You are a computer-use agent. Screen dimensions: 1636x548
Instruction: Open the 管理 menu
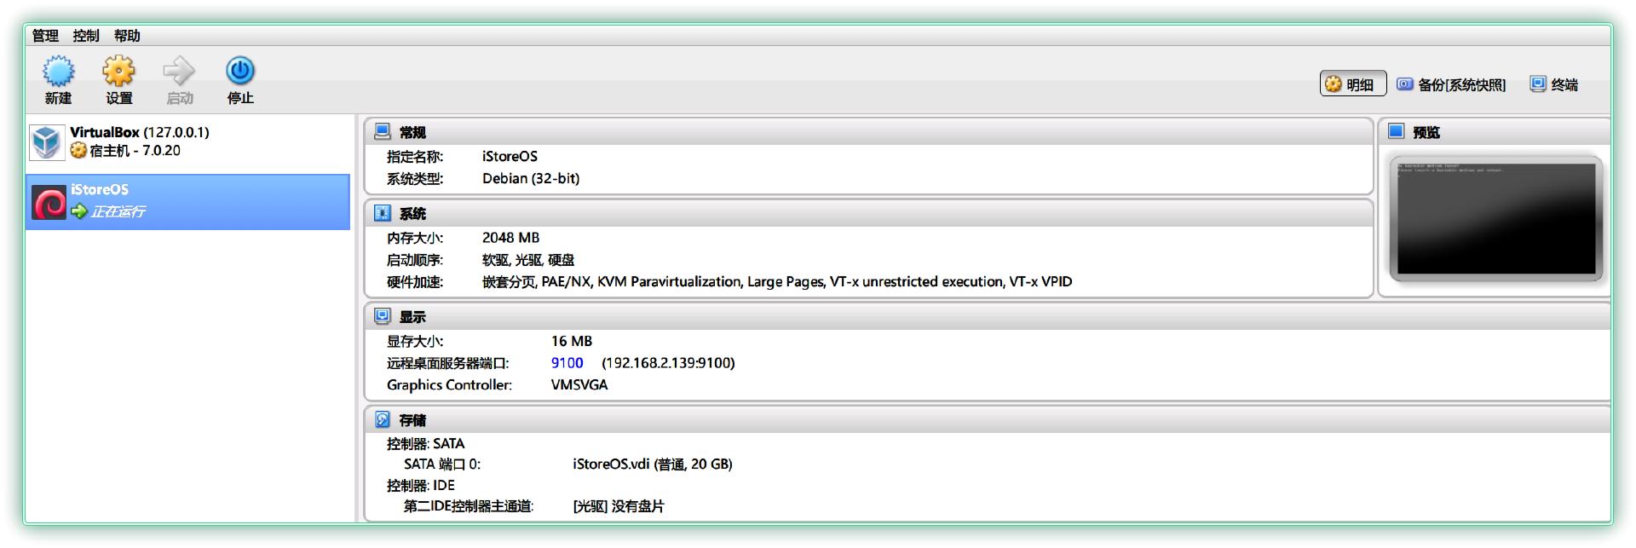coord(45,36)
